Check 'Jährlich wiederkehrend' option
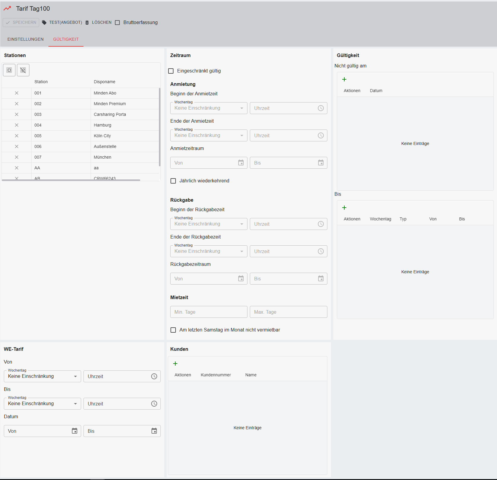 pyautogui.click(x=173, y=181)
